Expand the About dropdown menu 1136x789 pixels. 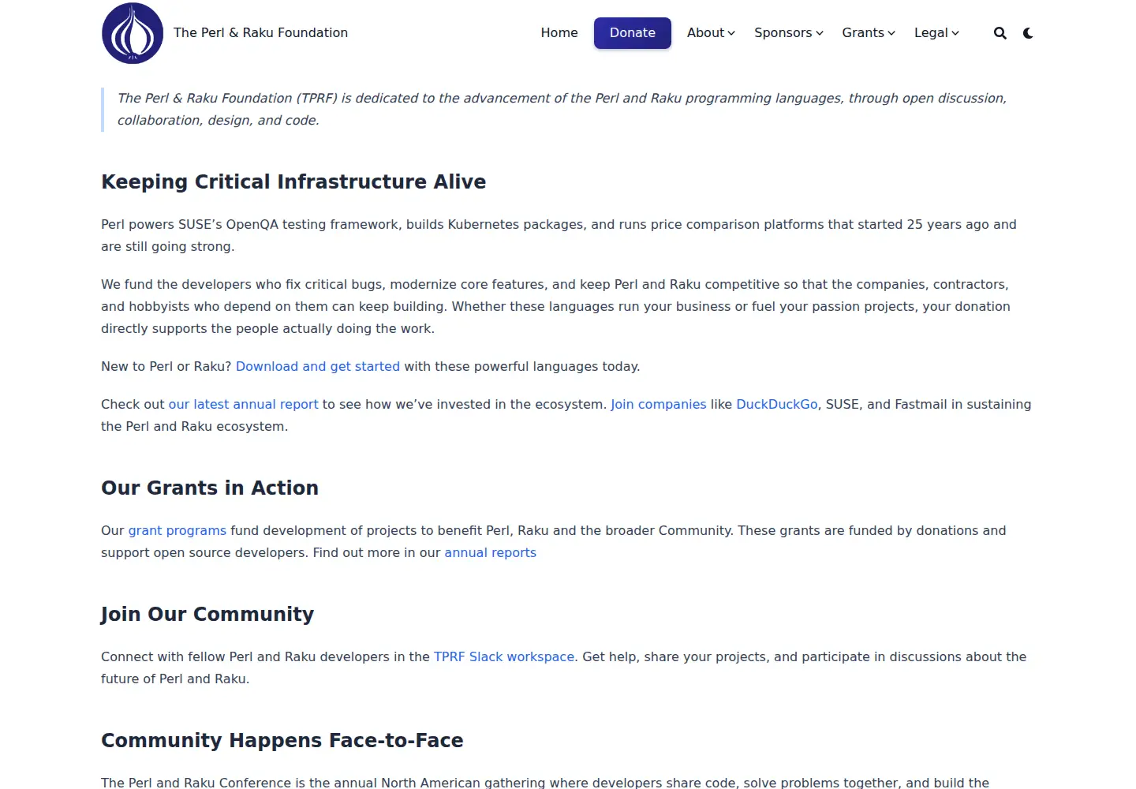coord(711,33)
